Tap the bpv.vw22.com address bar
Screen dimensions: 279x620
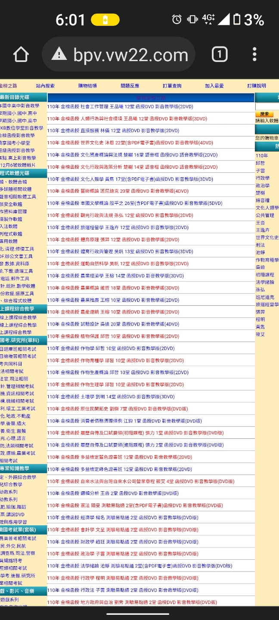click(119, 54)
